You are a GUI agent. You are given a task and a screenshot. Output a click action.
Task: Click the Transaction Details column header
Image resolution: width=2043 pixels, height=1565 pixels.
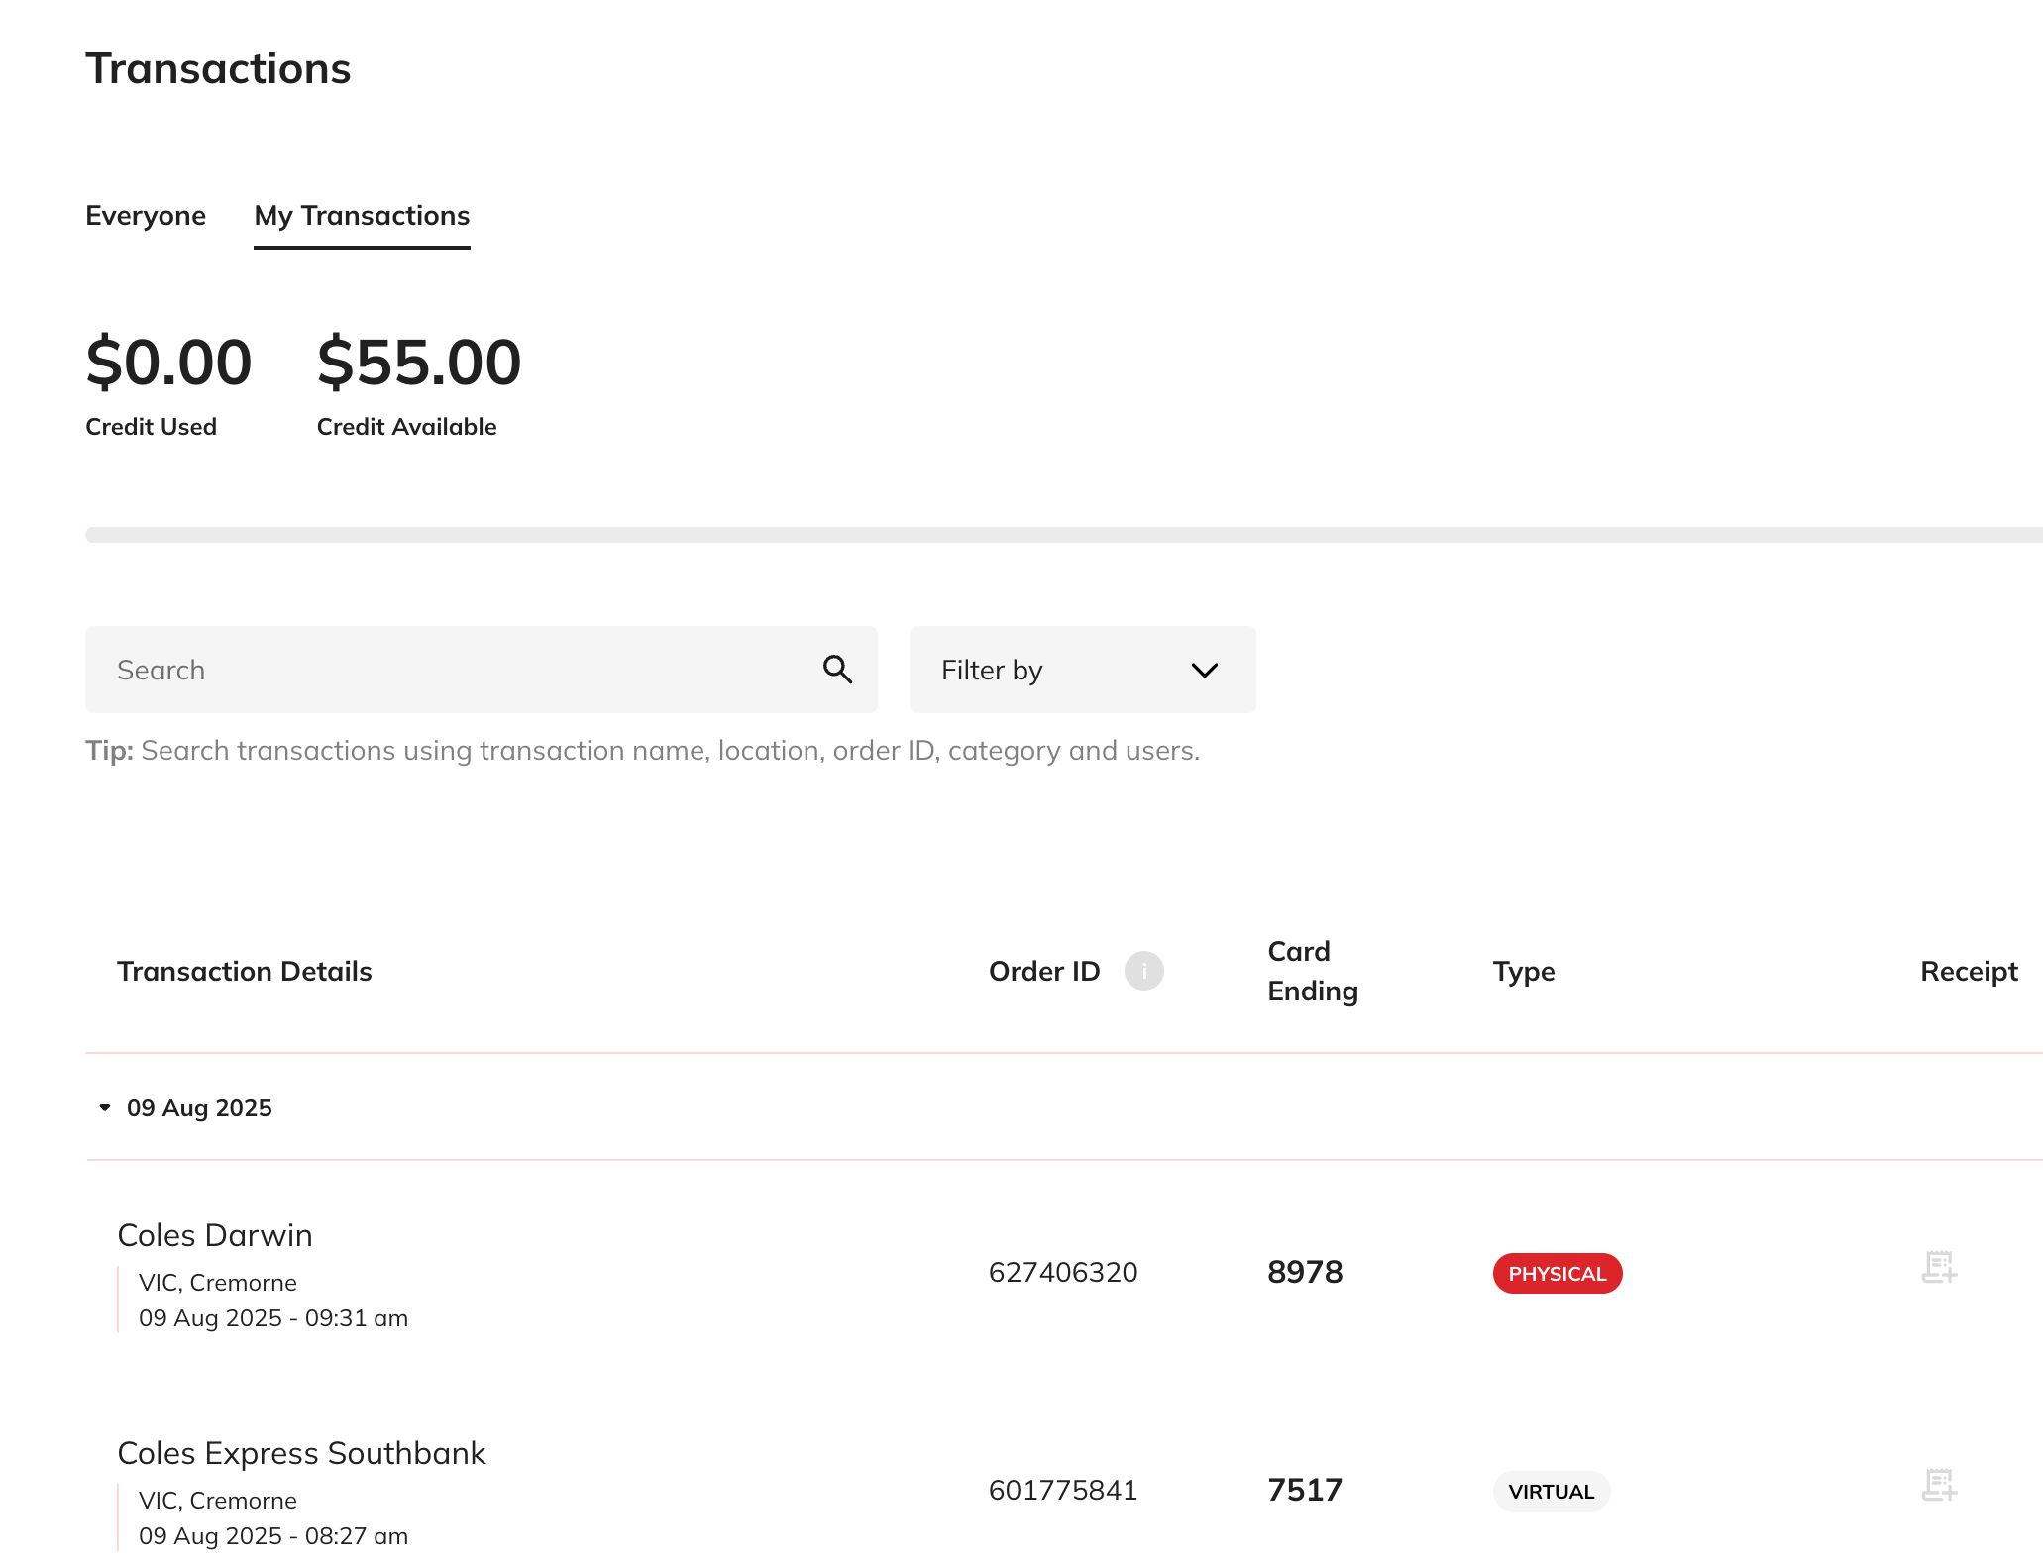click(x=244, y=971)
